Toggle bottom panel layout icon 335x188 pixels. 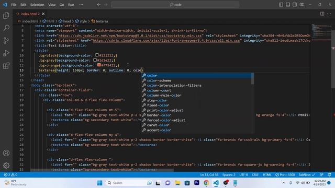point(288,5)
